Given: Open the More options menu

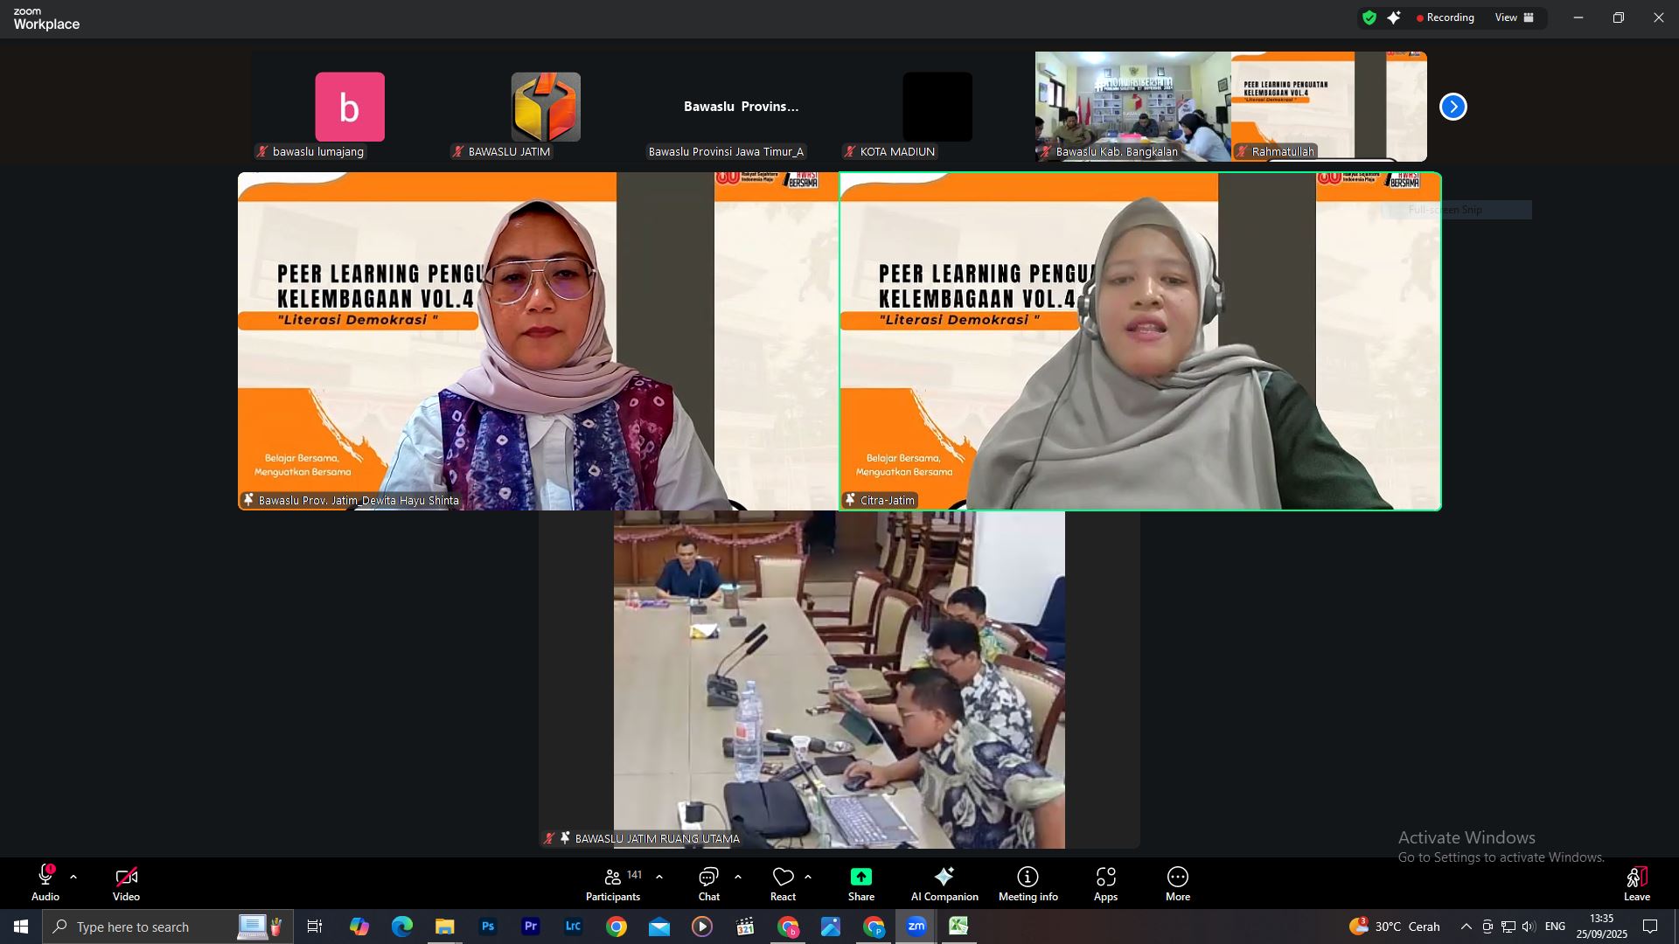Looking at the screenshot, I should [x=1177, y=884].
